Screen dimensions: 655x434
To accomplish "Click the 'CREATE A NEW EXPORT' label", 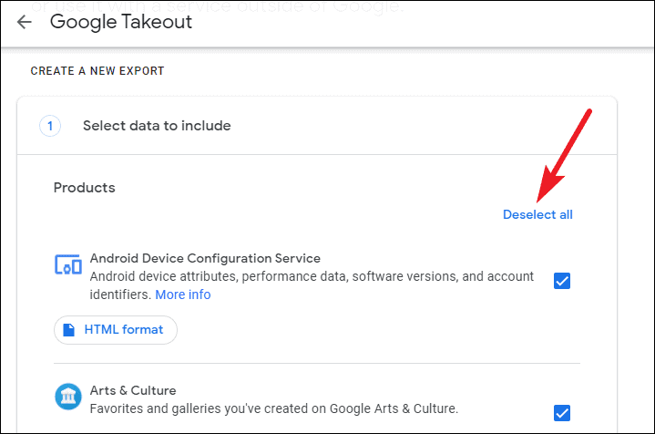I will point(97,70).
